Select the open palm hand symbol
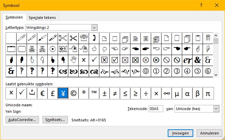This screenshot has height=140, width=225. tap(73, 60)
